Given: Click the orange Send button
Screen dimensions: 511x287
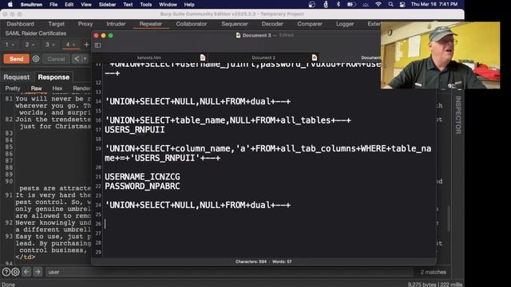Looking at the screenshot, I should coord(16,59).
